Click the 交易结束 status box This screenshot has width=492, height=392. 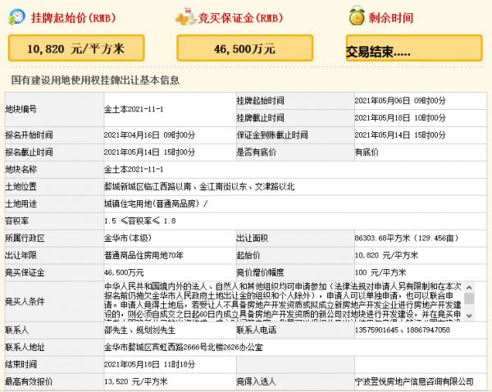click(414, 48)
